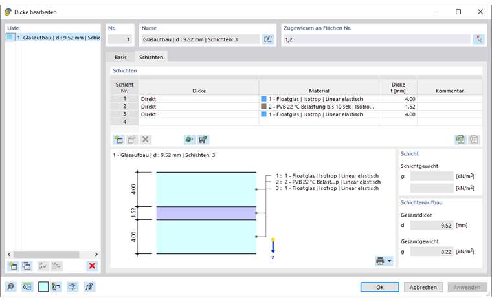Image resolution: width=492 pixels, height=302 pixels.
Task: Click the monitor view icon in bottom toolbar
Action: tap(73, 286)
